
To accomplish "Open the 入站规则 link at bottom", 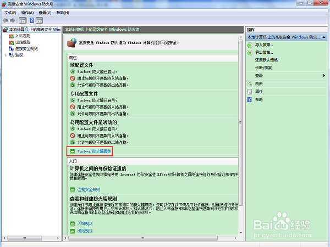I will 85,224.
